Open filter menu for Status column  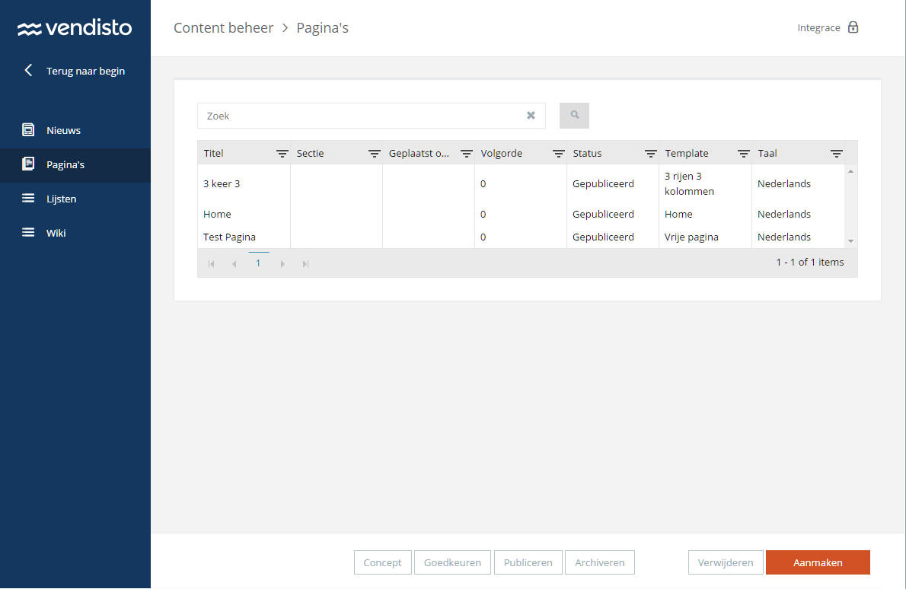tap(651, 154)
